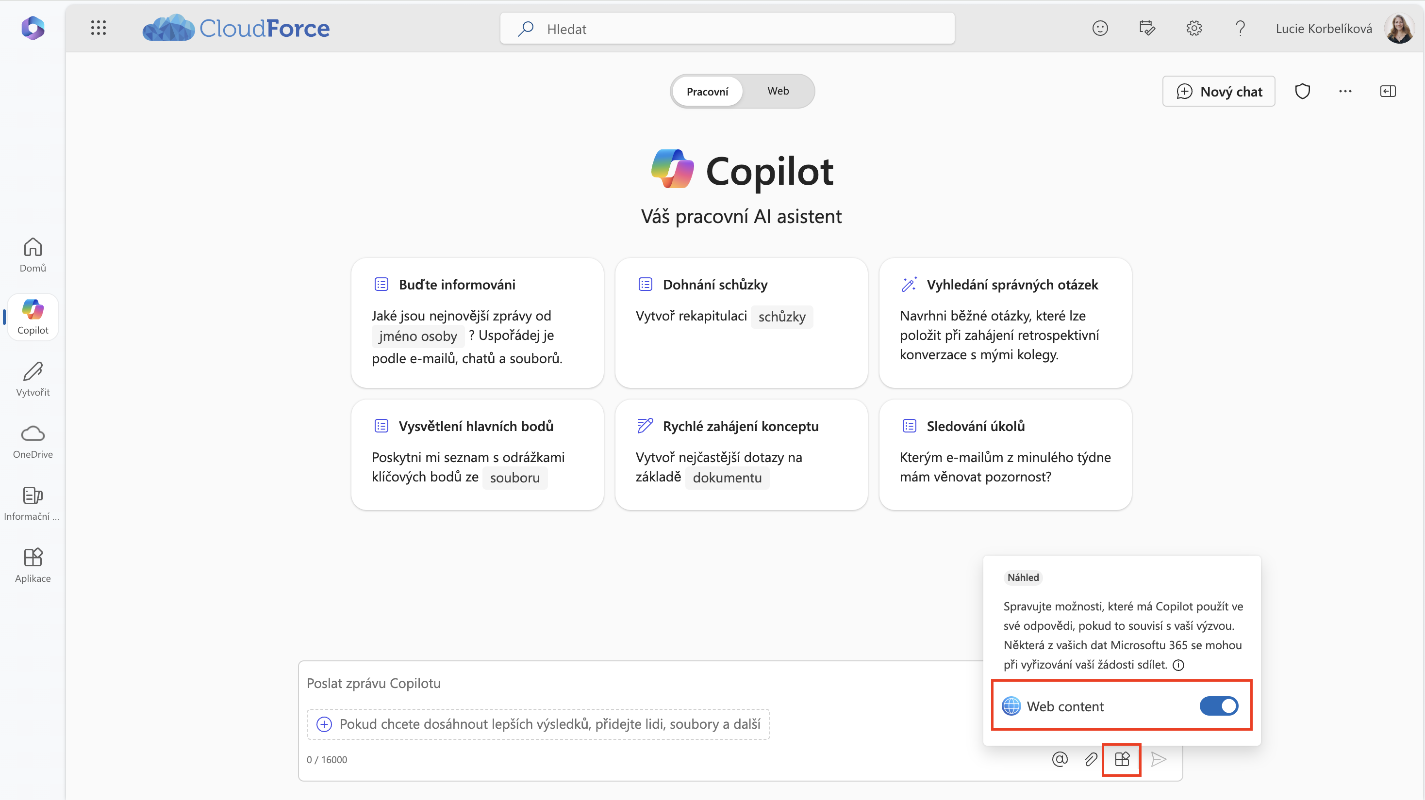Viewport: 1425px width, 800px height.
Task: Open the more options ellipsis menu
Action: coord(1345,91)
